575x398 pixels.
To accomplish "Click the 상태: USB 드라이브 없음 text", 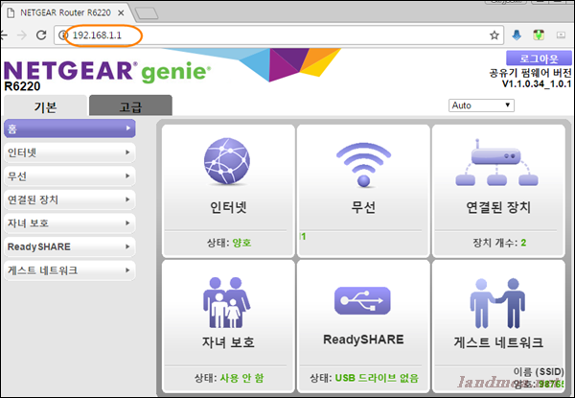I will point(364,378).
